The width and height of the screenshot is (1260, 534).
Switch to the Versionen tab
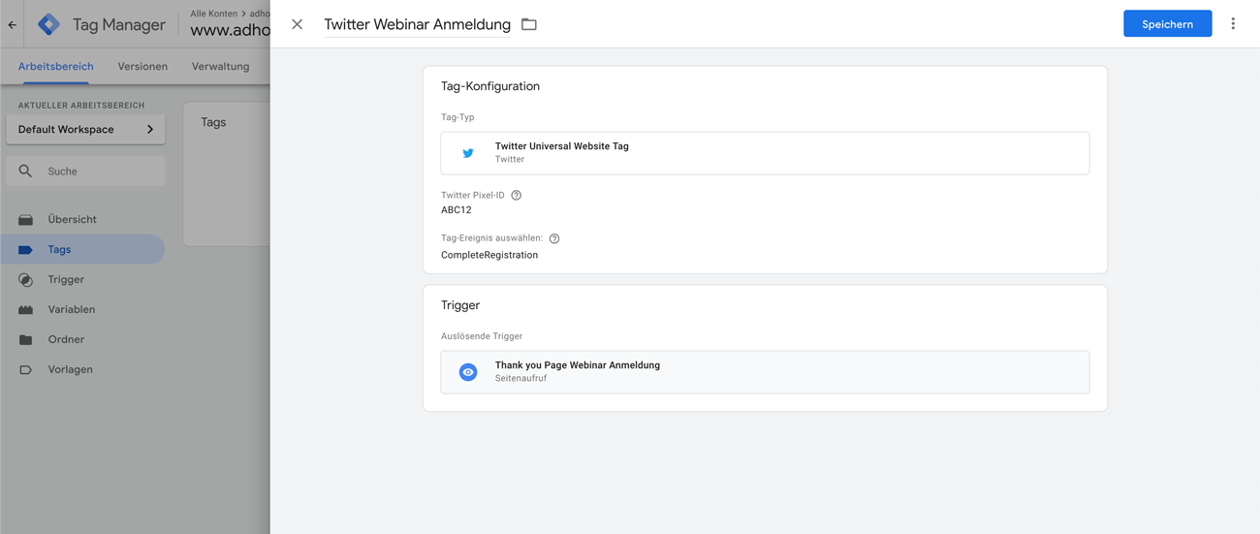pyautogui.click(x=142, y=66)
